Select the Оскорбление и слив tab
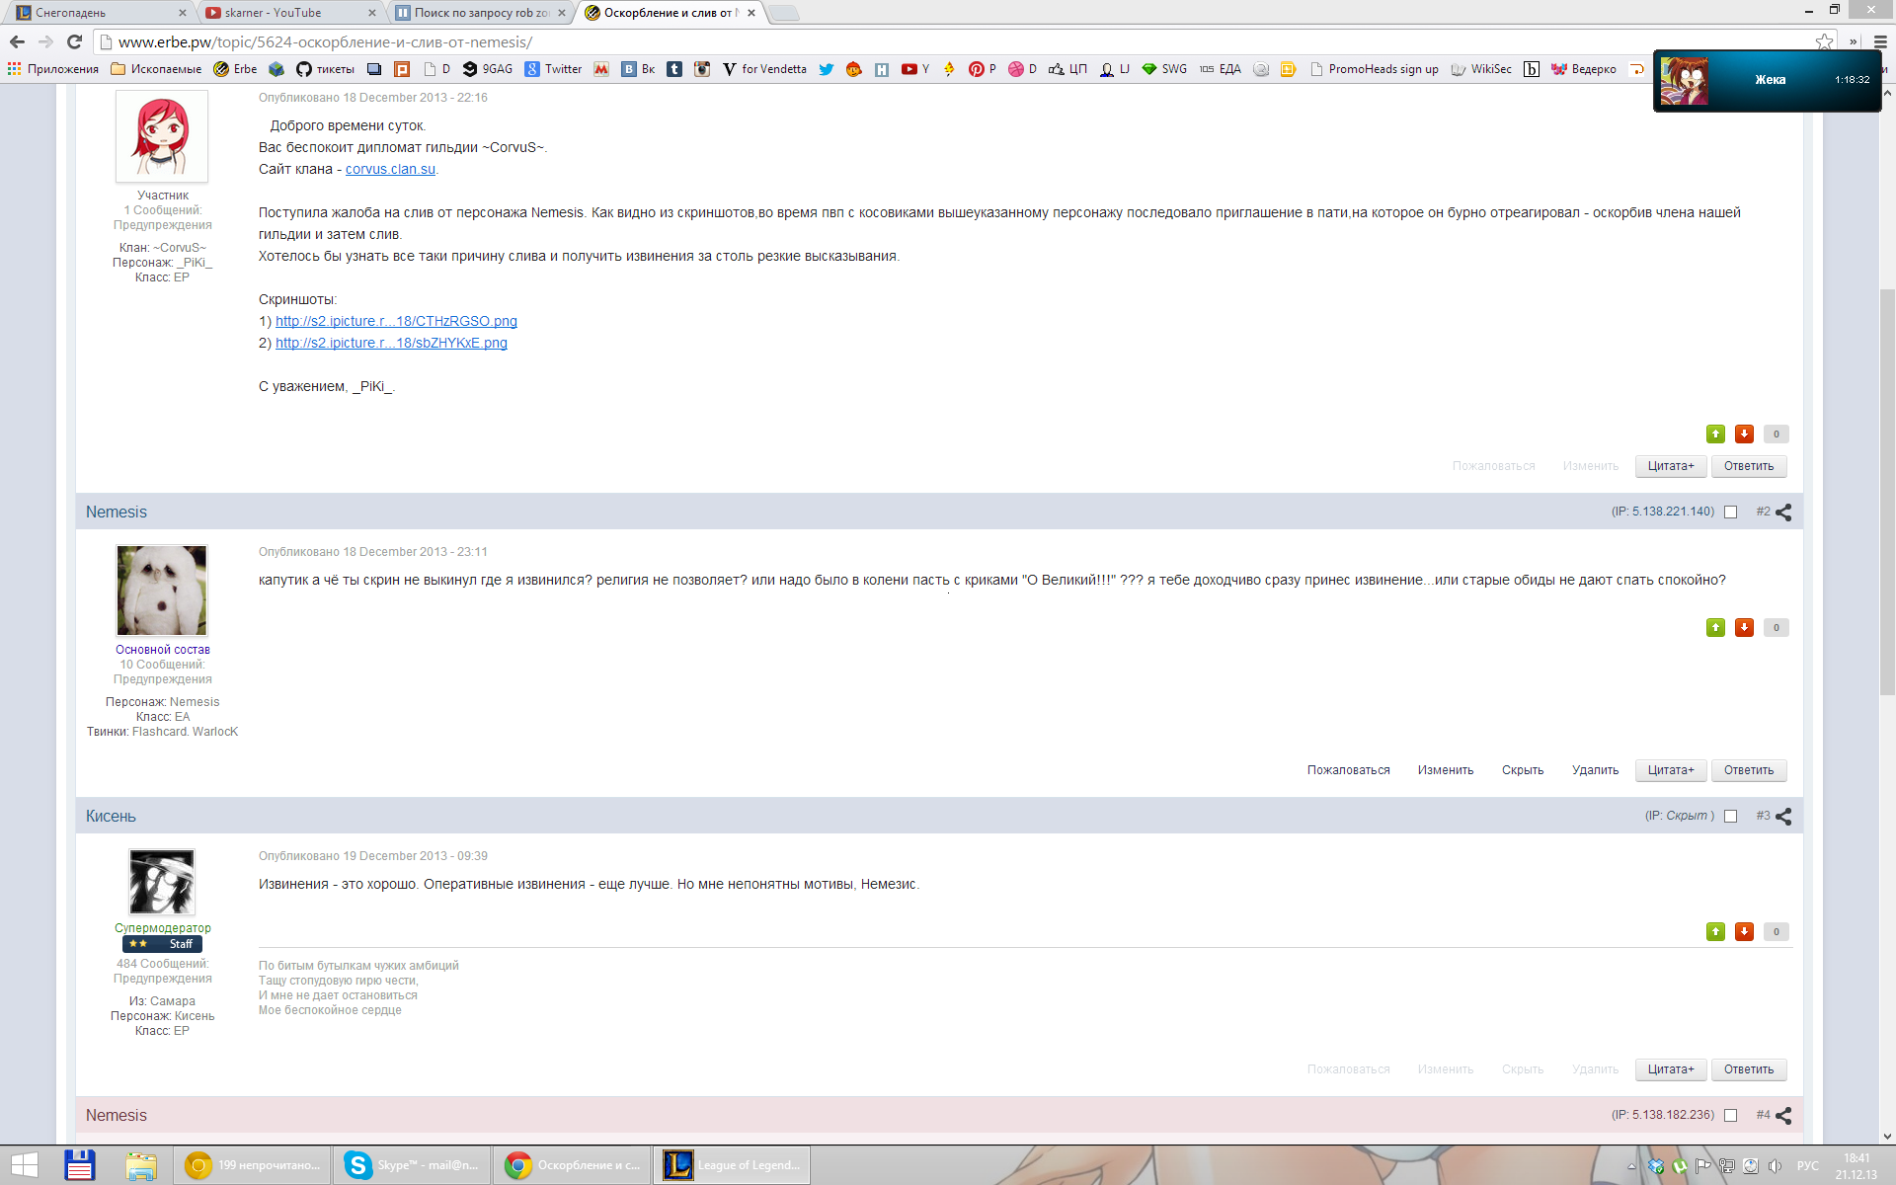The width and height of the screenshot is (1896, 1185). click(x=670, y=13)
